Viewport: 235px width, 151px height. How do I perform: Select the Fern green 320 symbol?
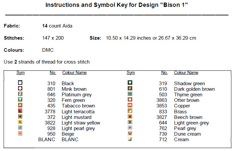(20, 100)
